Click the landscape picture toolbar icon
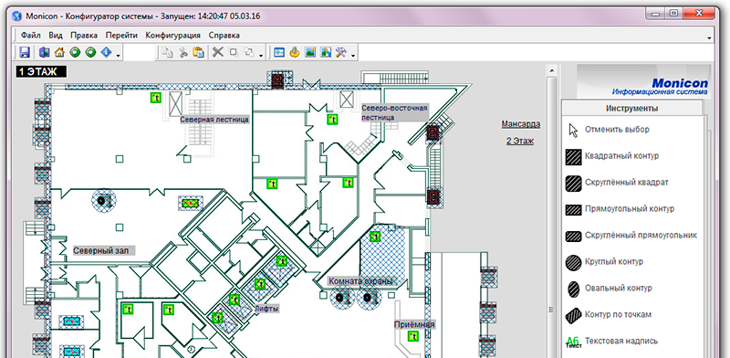The image size is (730, 358). click(310, 52)
